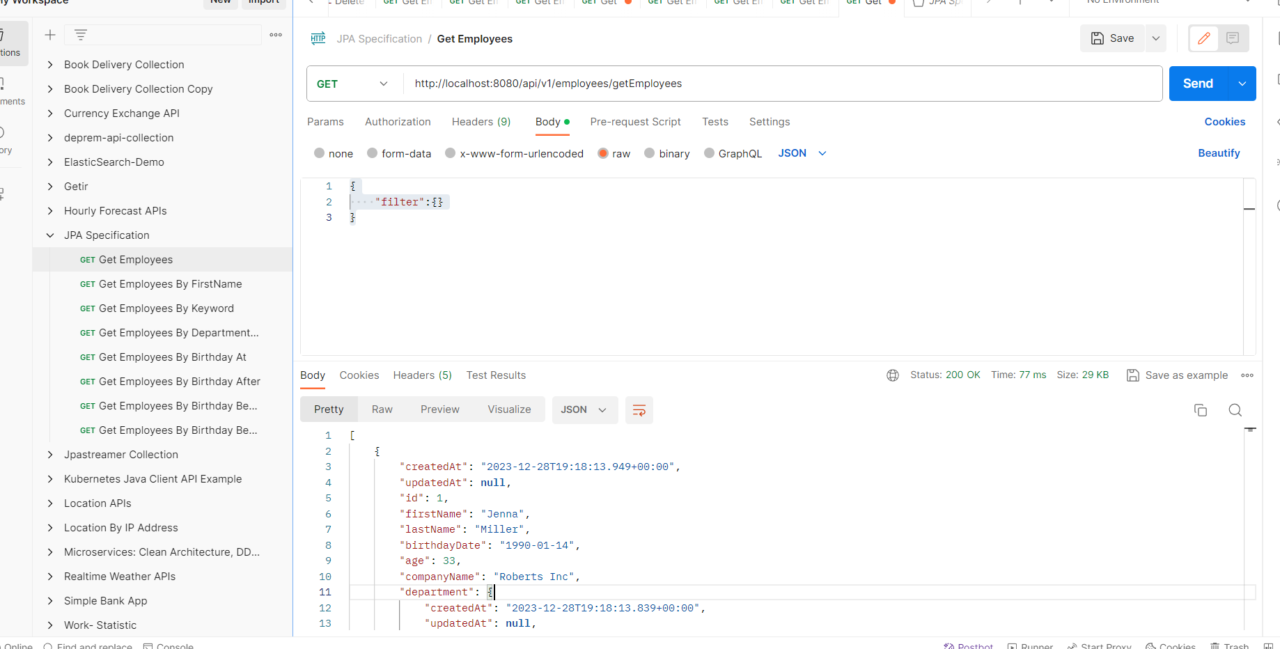1280x649 pixels.
Task: Open the request Headers (9) tab
Action: [x=481, y=122]
